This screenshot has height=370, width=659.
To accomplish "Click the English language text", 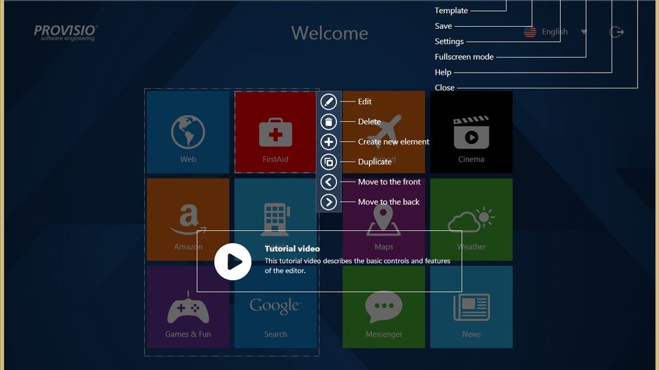I will click(x=555, y=32).
